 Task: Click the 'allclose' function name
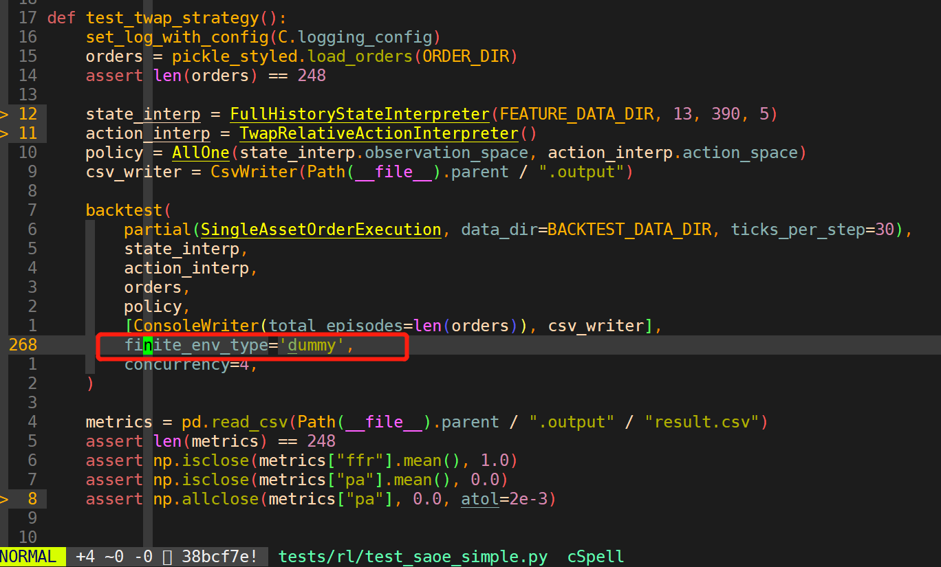[x=220, y=498]
